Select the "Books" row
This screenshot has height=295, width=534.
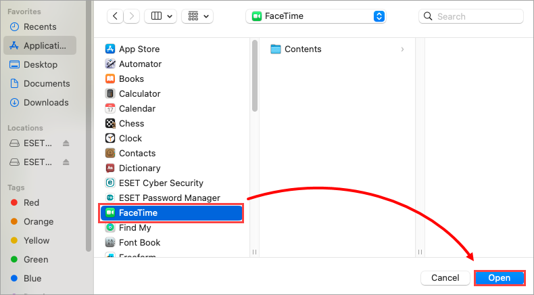click(171, 78)
